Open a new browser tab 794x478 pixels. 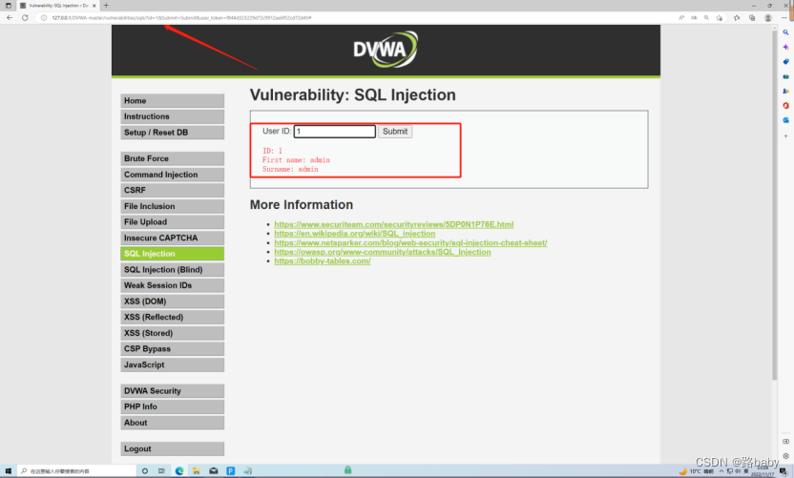pyautogui.click(x=106, y=6)
